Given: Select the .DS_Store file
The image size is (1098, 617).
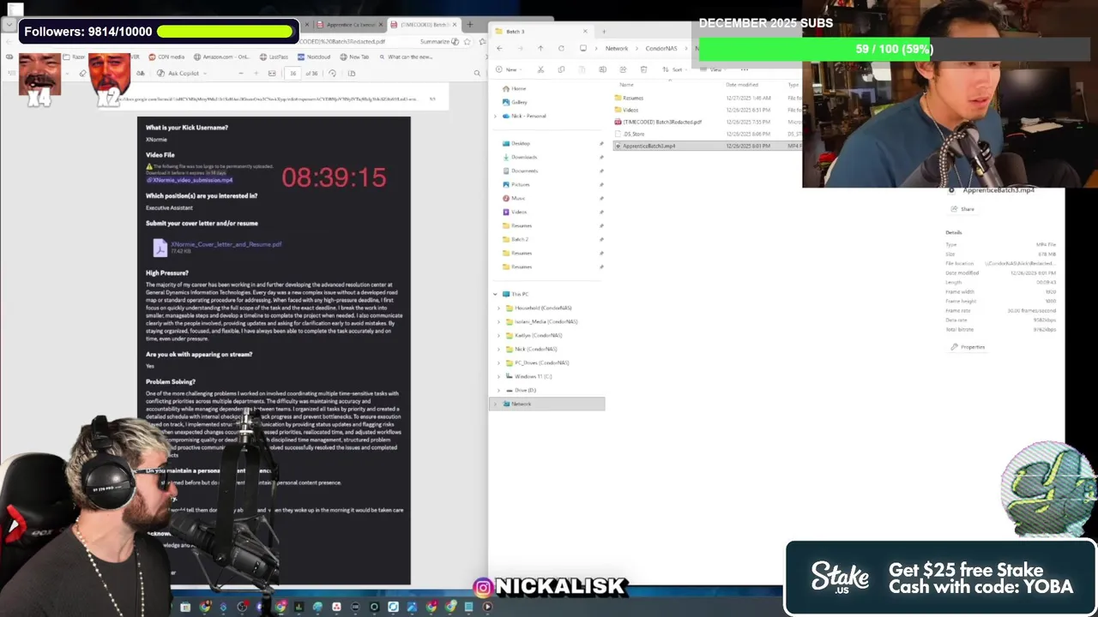Looking at the screenshot, I should pyautogui.click(x=632, y=134).
